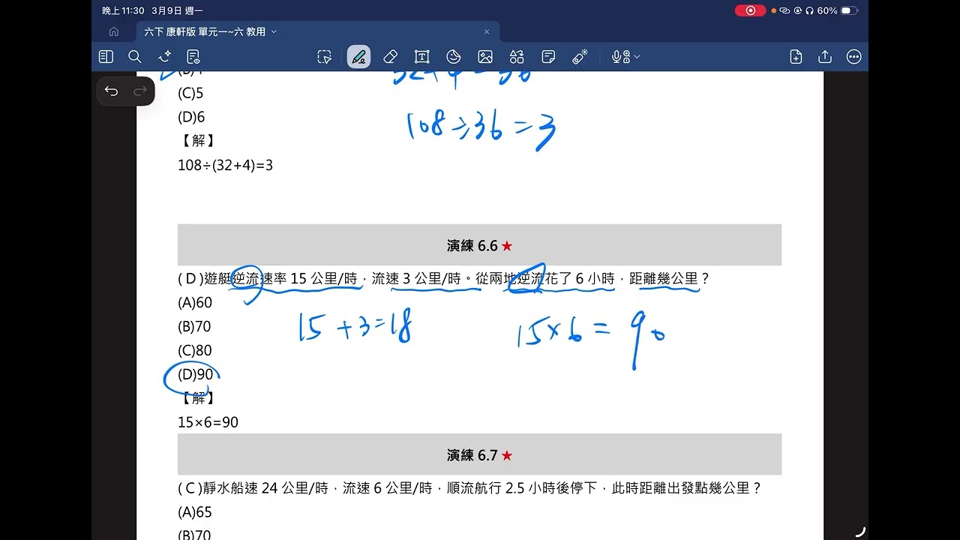Insert an image with the photo tool

[x=485, y=57]
